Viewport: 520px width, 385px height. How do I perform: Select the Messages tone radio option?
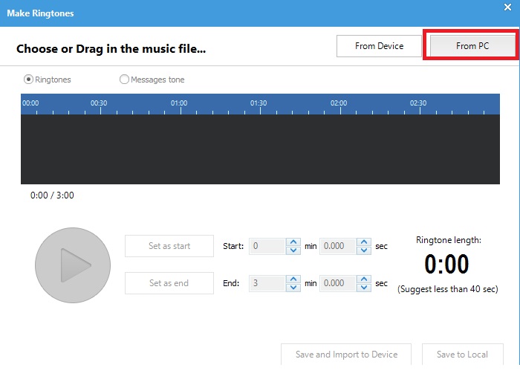(124, 80)
